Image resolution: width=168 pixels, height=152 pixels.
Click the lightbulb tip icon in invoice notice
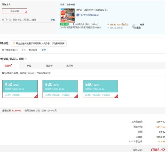pos(14,44)
